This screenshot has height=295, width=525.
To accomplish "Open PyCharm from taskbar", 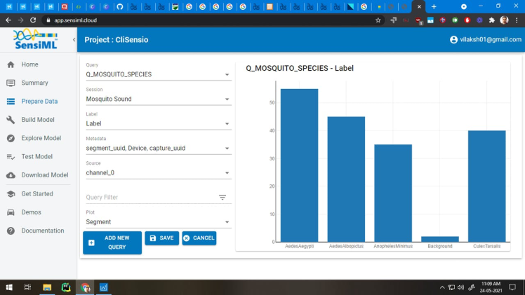I will click(x=66, y=287).
